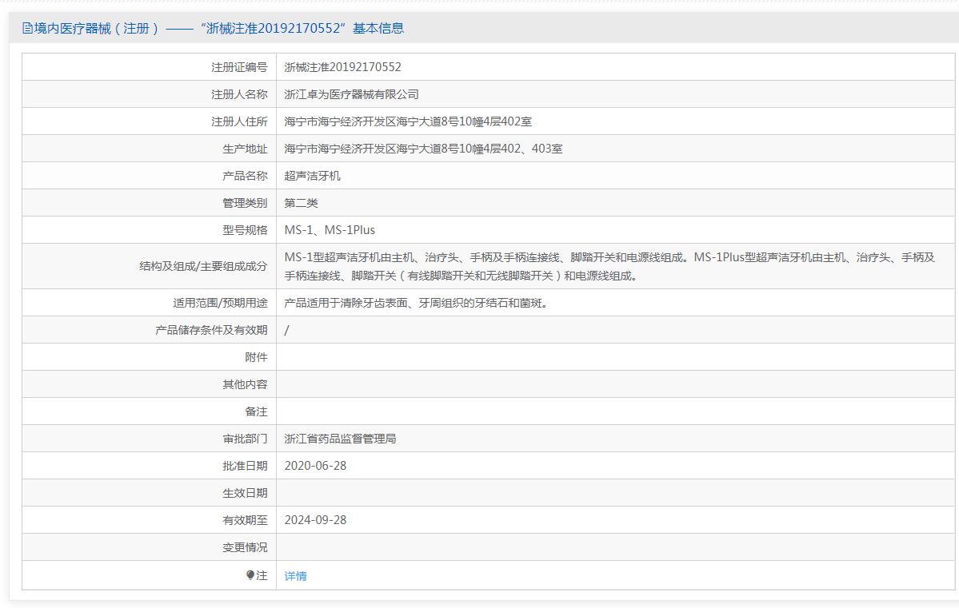The image size is (959, 608).
Task: Click the approval date 2020-06-28
Action: point(315,466)
